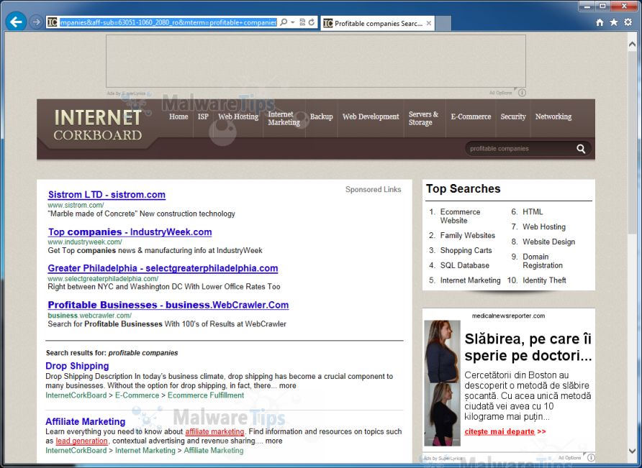Click the site search magnifier button
The image size is (642, 468).
click(x=581, y=149)
